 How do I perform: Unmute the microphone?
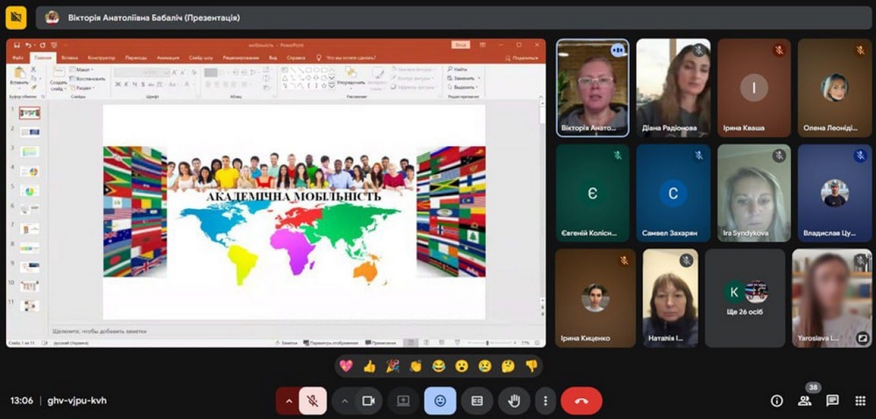[312, 401]
